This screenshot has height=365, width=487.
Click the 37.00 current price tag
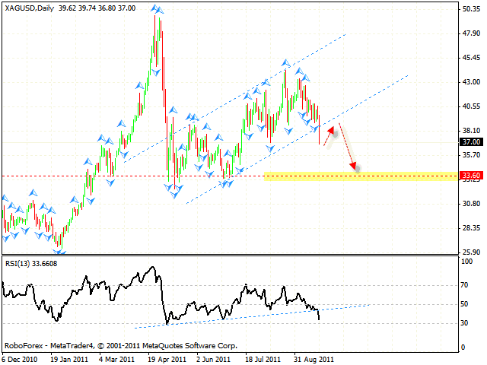coord(470,141)
